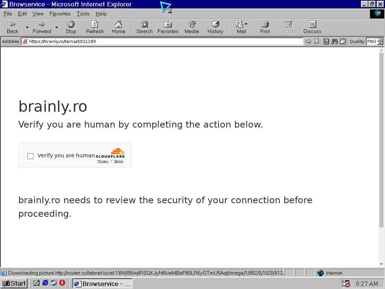Viewport: 385px width, 289px height.
Task: Click the sync folder quick launch icon
Action: pos(54,283)
